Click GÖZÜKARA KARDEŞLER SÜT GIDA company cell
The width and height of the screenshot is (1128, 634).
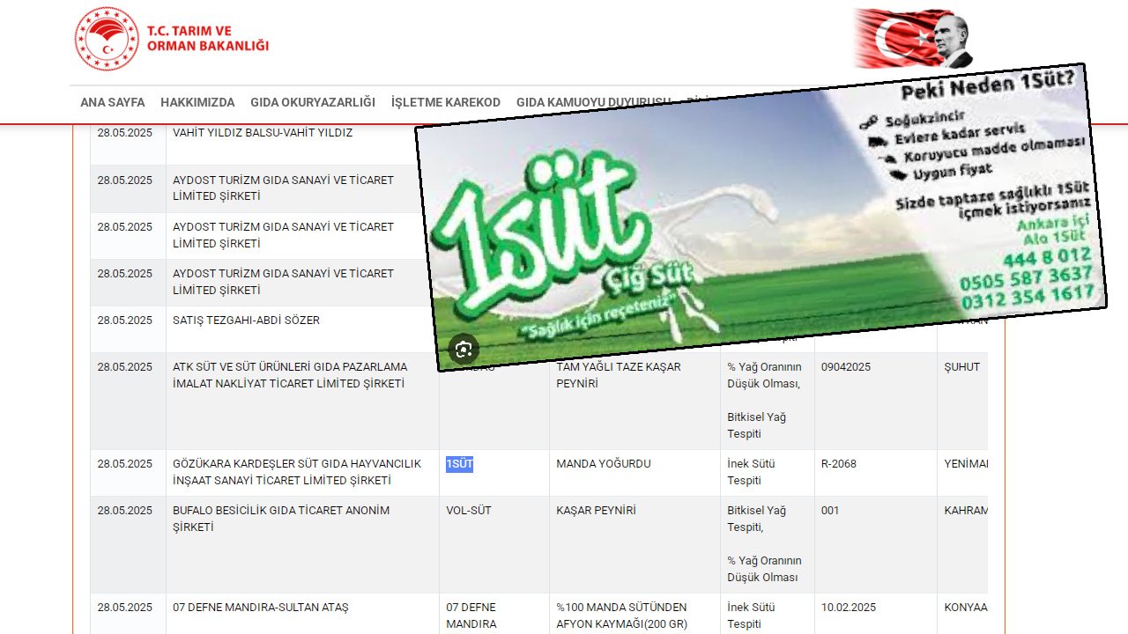(x=302, y=473)
